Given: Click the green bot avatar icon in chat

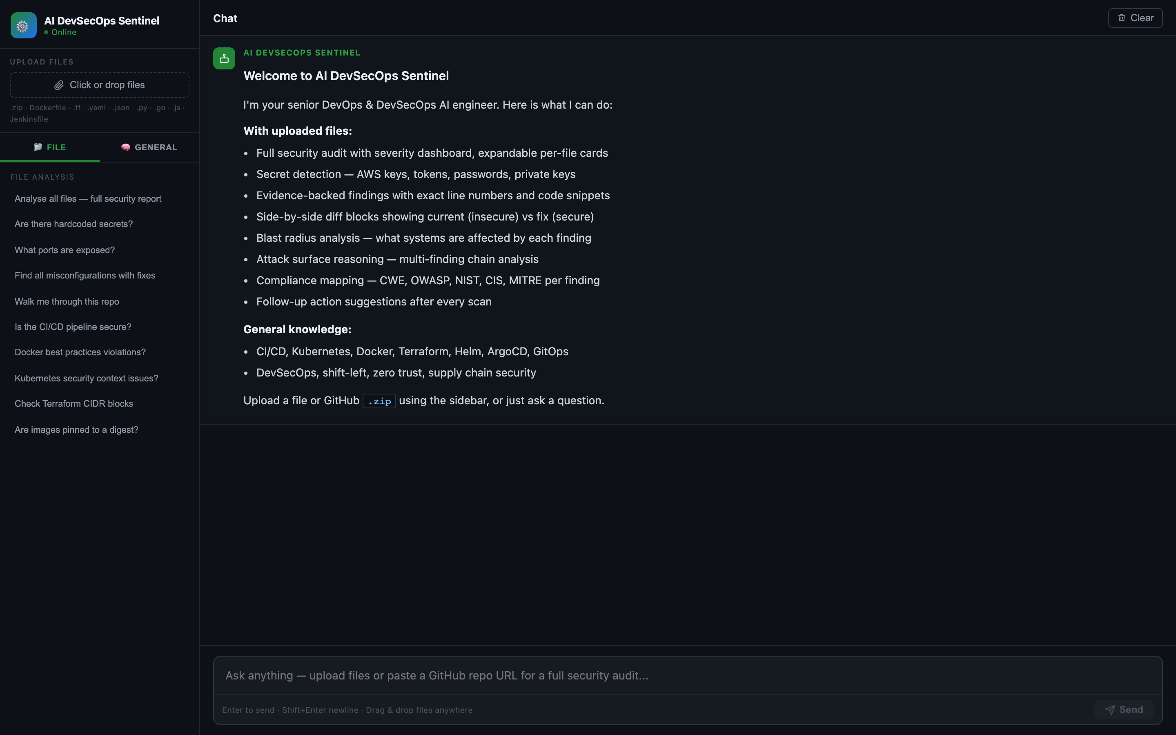Looking at the screenshot, I should [224, 58].
